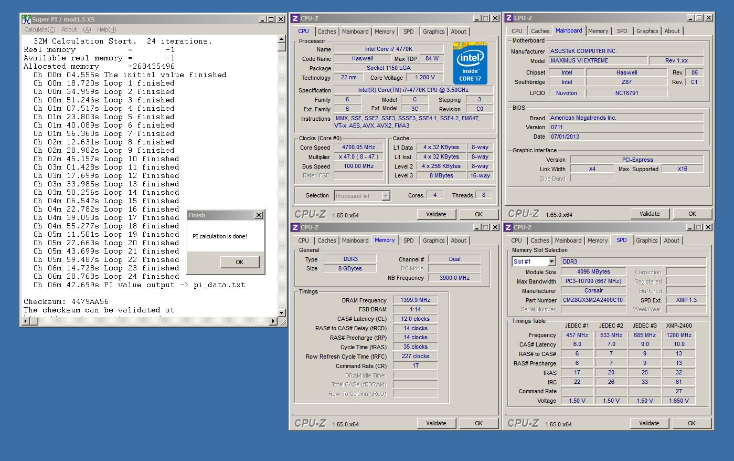The height and width of the screenshot is (461, 734).
Task: Click OK in the Mainboard window
Action: [692, 214]
